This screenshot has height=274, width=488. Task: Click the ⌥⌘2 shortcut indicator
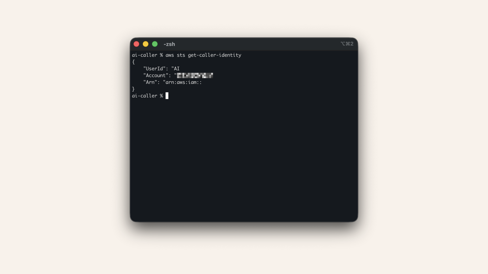click(x=347, y=44)
